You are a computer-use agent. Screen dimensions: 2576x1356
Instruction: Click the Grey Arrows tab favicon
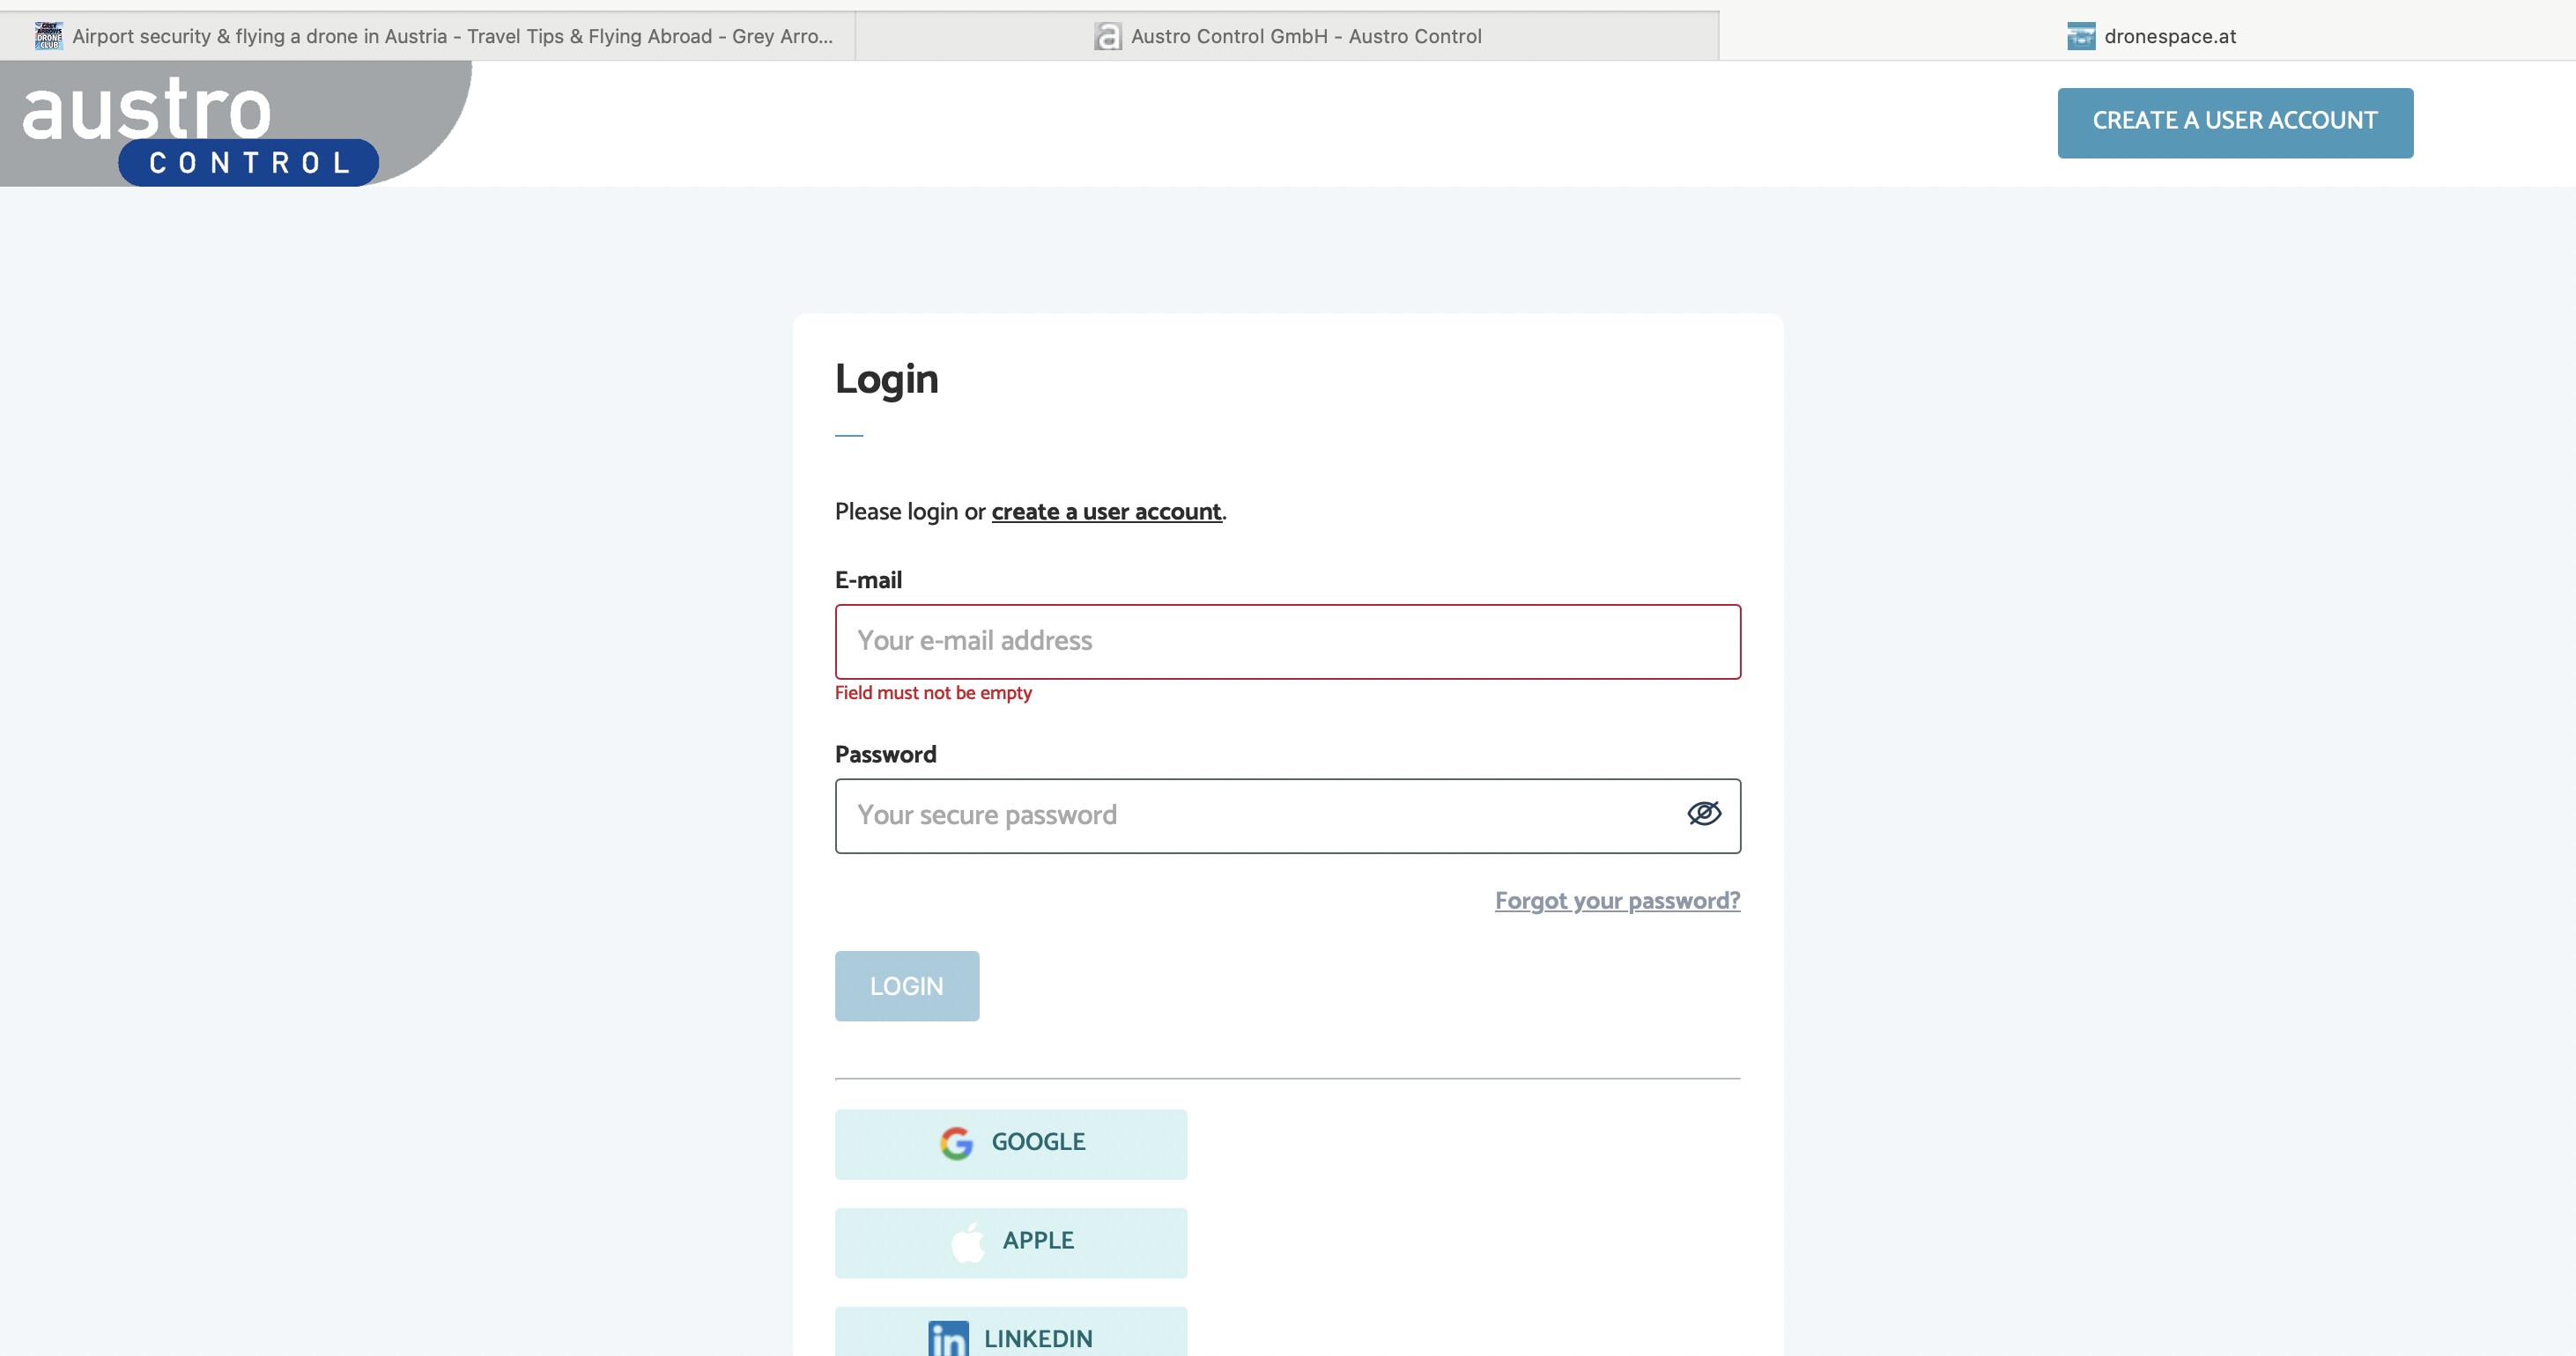pyautogui.click(x=48, y=36)
